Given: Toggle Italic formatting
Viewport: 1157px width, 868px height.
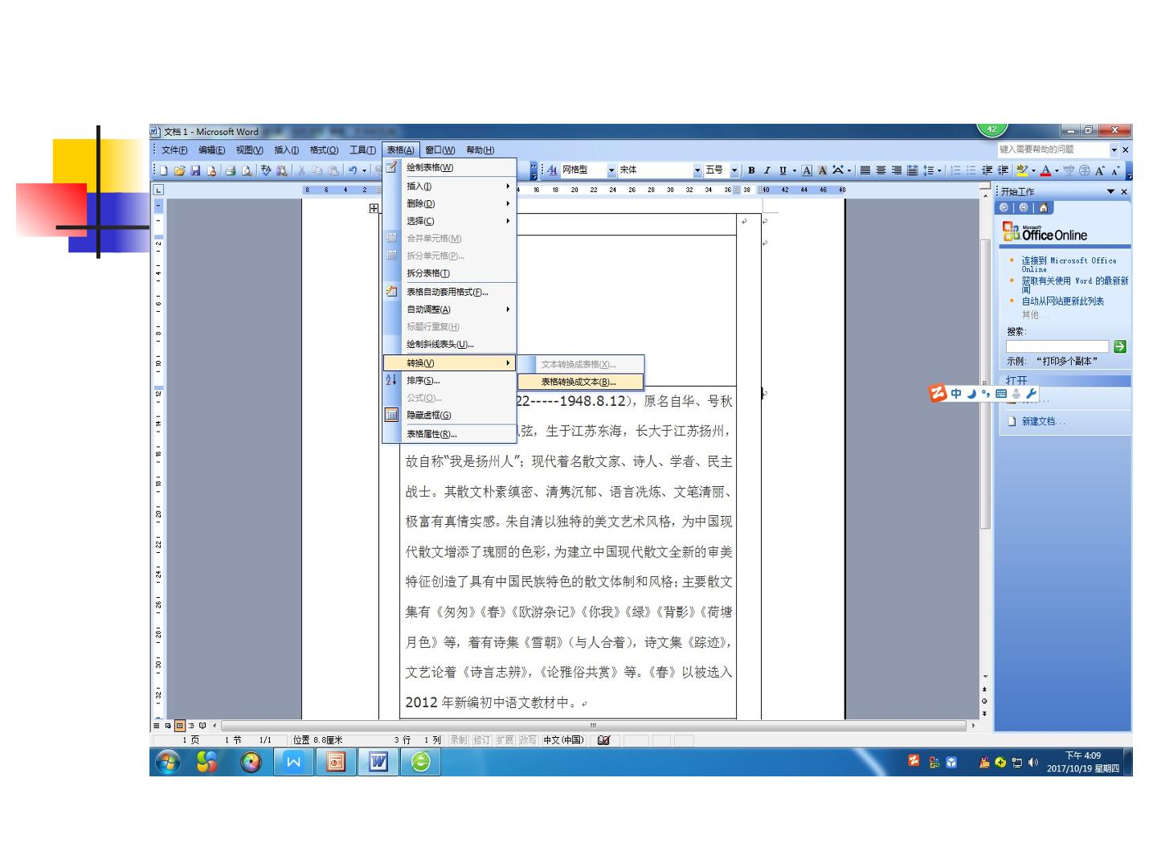Looking at the screenshot, I should (767, 170).
